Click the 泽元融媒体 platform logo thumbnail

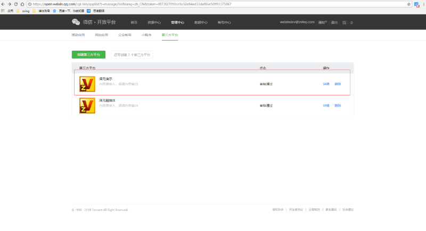pyautogui.click(x=87, y=106)
